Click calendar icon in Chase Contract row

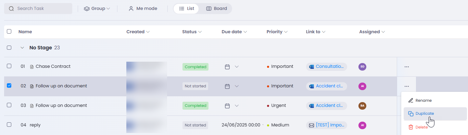(x=227, y=67)
